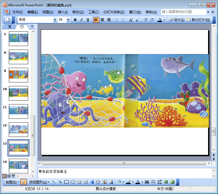Open the Tools menu
The height and width of the screenshot is (194, 218).
click(94, 12)
